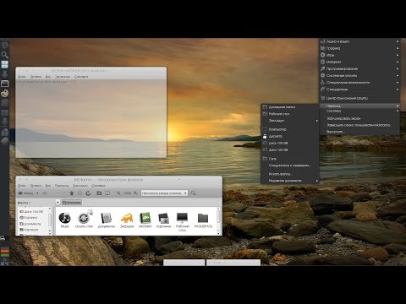Reload the folder with the refresh icon
This screenshot has width=406, height=304.
point(88,193)
